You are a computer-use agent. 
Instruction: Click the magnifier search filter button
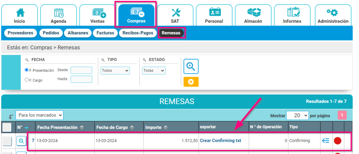191,66
